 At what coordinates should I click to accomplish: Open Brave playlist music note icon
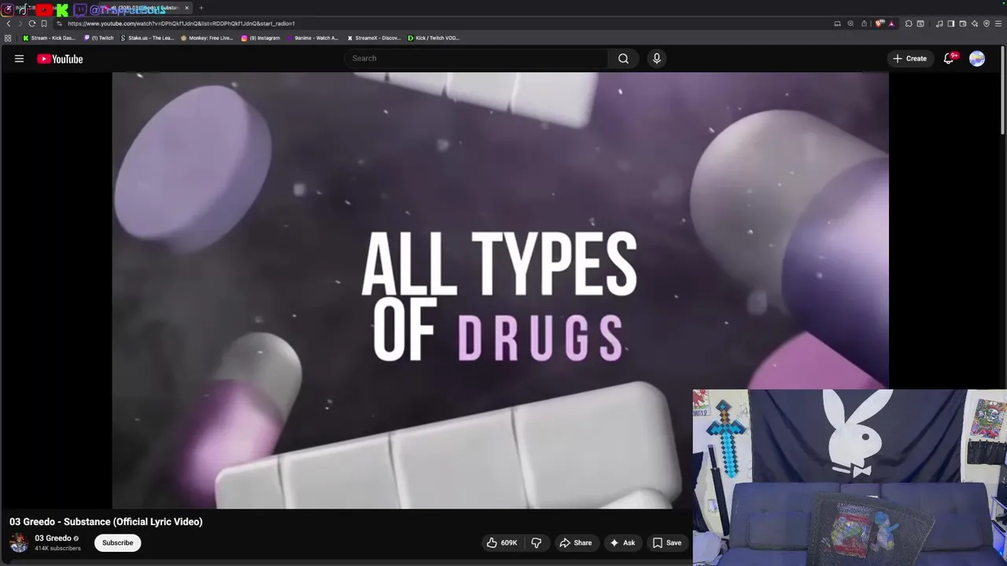click(939, 24)
